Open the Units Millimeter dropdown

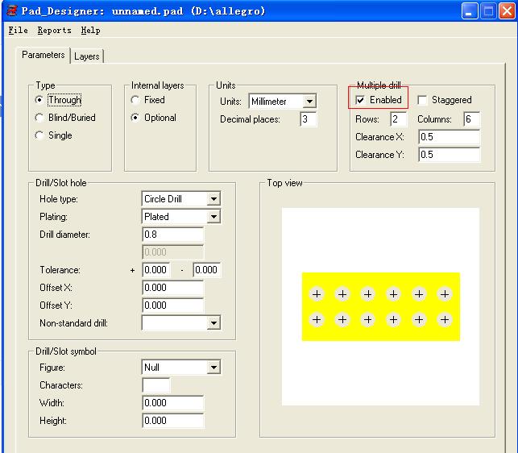(x=309, y=102)
